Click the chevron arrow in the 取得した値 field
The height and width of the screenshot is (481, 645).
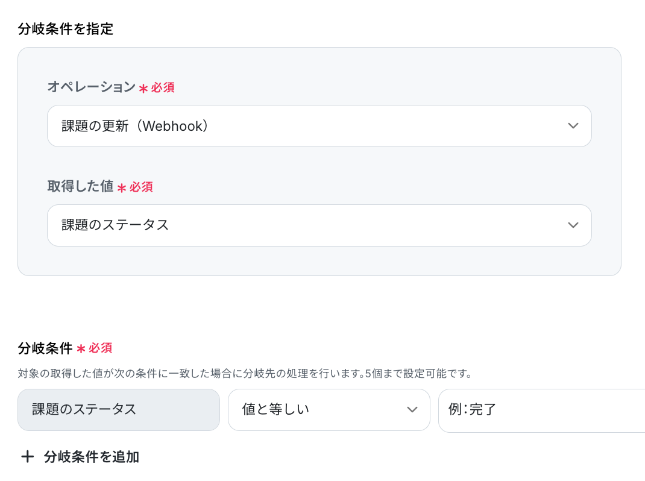[573, 225]
